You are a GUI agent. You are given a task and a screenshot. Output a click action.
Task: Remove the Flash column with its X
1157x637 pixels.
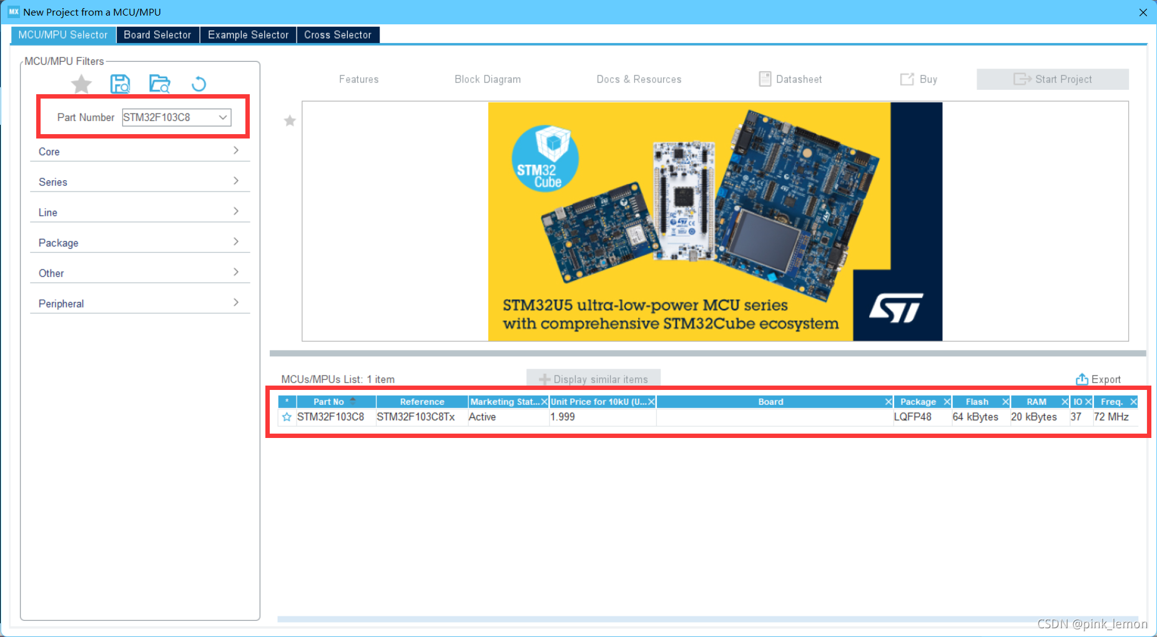(x=1005, y=402)
